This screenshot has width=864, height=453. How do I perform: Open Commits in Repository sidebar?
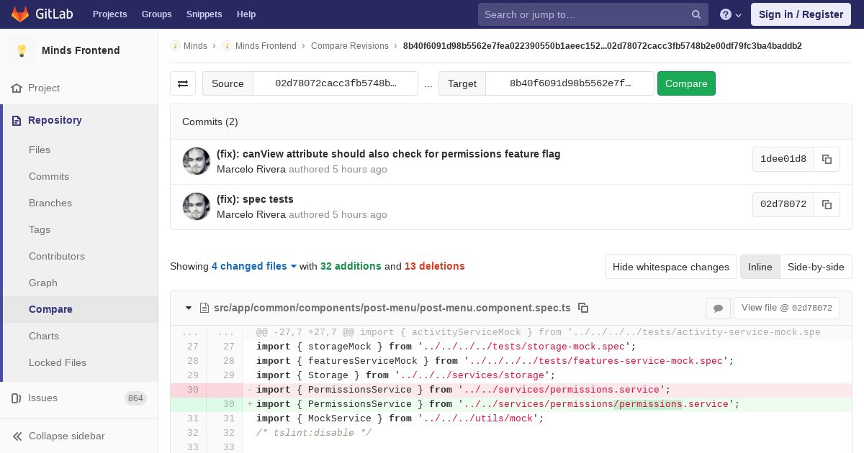click(x=49, y=176)
